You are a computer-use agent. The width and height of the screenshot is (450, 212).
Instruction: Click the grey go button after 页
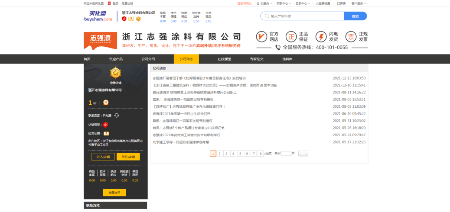point(303,154)
